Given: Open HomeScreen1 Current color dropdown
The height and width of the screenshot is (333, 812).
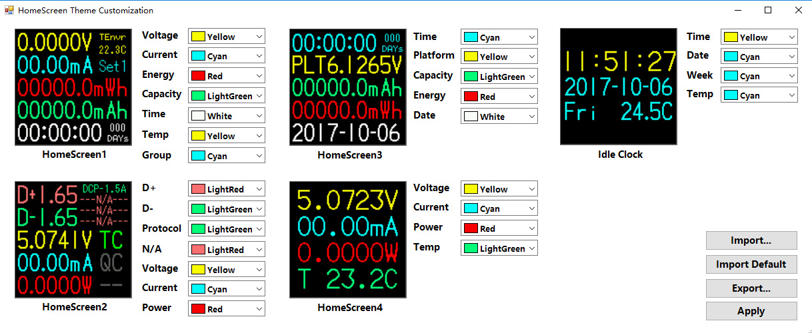Looking at the screenshot, I should click(x=227, y=57).
